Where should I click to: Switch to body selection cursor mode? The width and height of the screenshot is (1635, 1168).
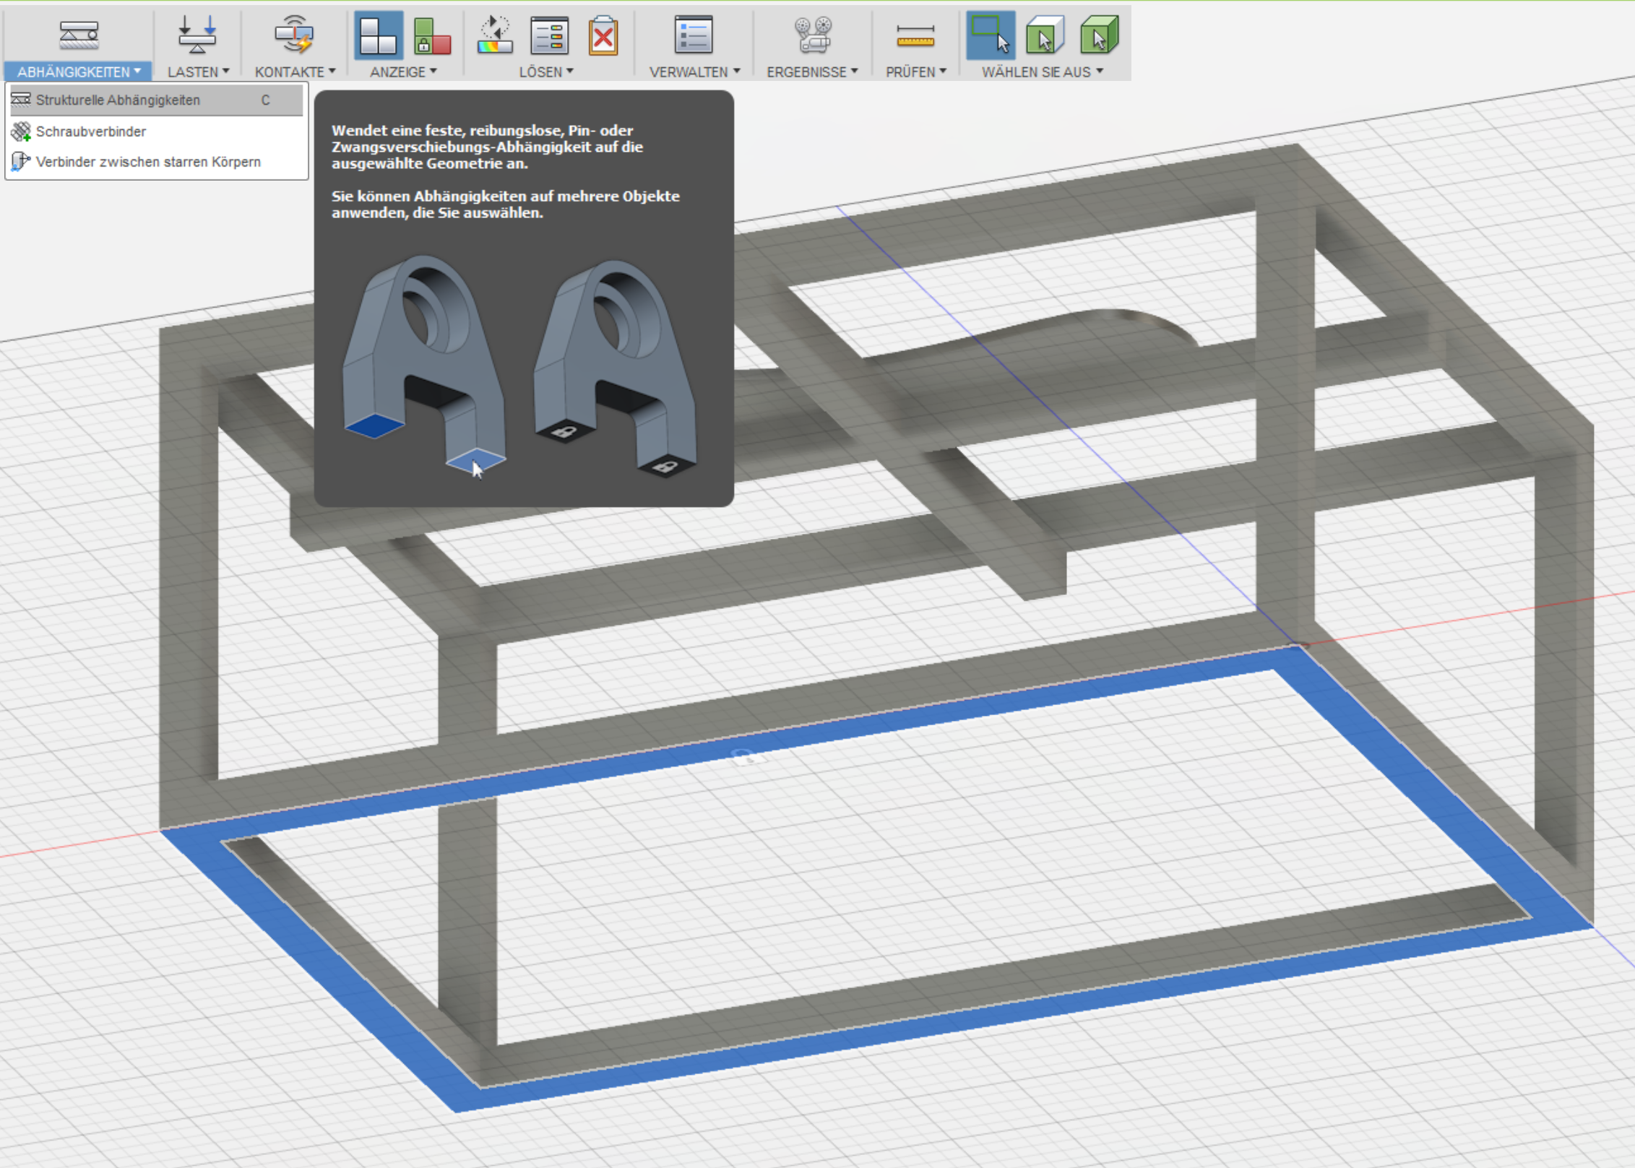[1045, 34]
